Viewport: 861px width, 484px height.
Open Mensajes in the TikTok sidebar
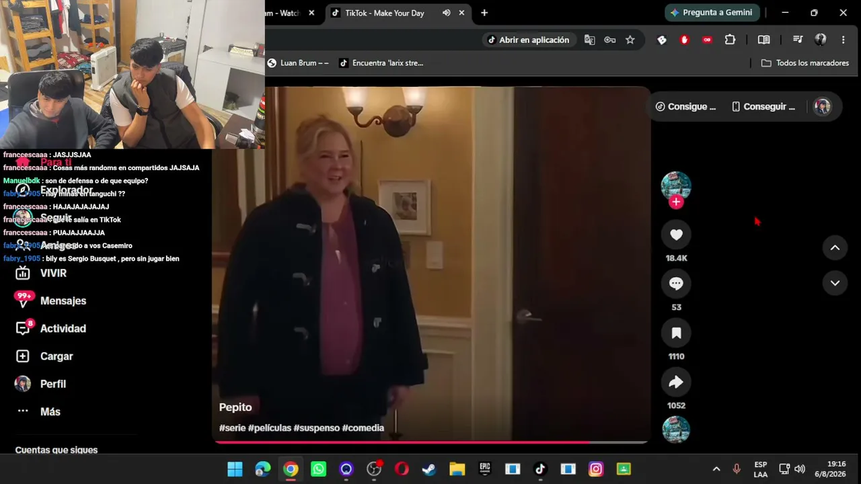(63, 300)
